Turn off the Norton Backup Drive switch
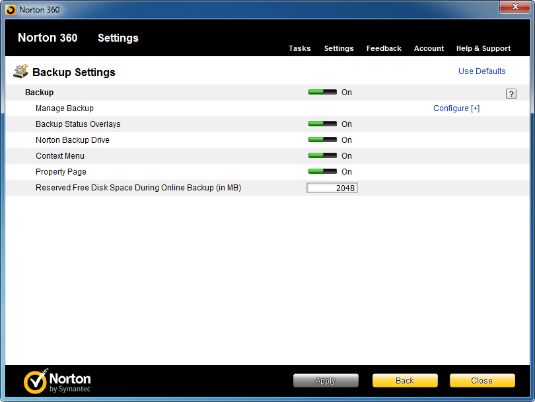Screen dimensions: 535x402 (322, 140)
